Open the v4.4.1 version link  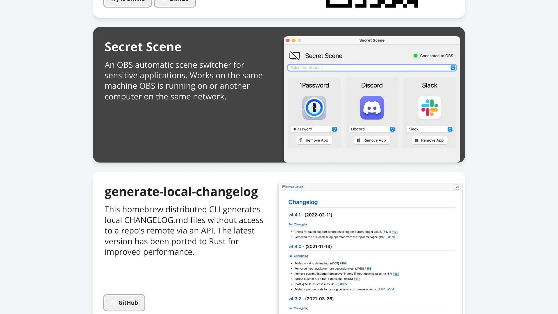(x=294, y=215)
